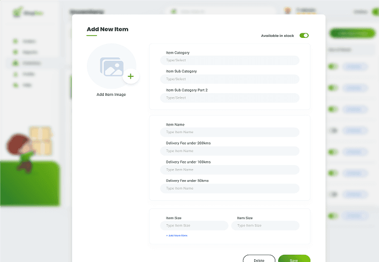Viewport: 379px width, 262px height.
Task: Focus Delivery Fee under 100kms input
Action: [x=230, y=169]
